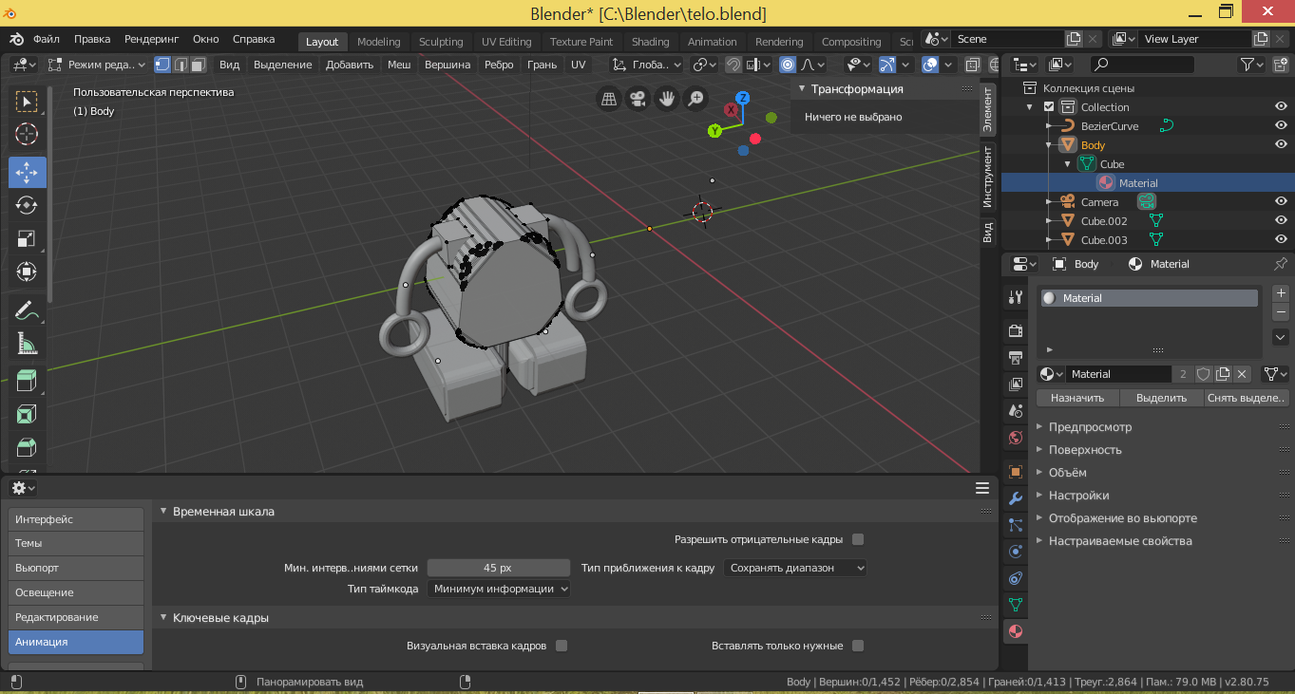Select the Extrude Region tool
The height and width of the screenshot is (694, 1295).
tap(27, 382)
